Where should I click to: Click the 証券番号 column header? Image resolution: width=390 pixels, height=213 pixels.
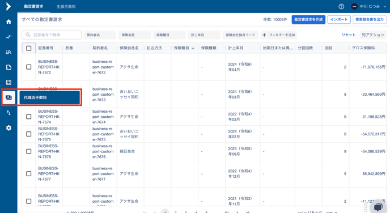tap(46, 48)
